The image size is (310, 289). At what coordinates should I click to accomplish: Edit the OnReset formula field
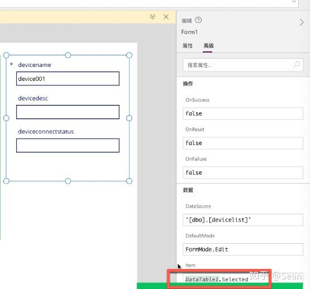point(243,143)
